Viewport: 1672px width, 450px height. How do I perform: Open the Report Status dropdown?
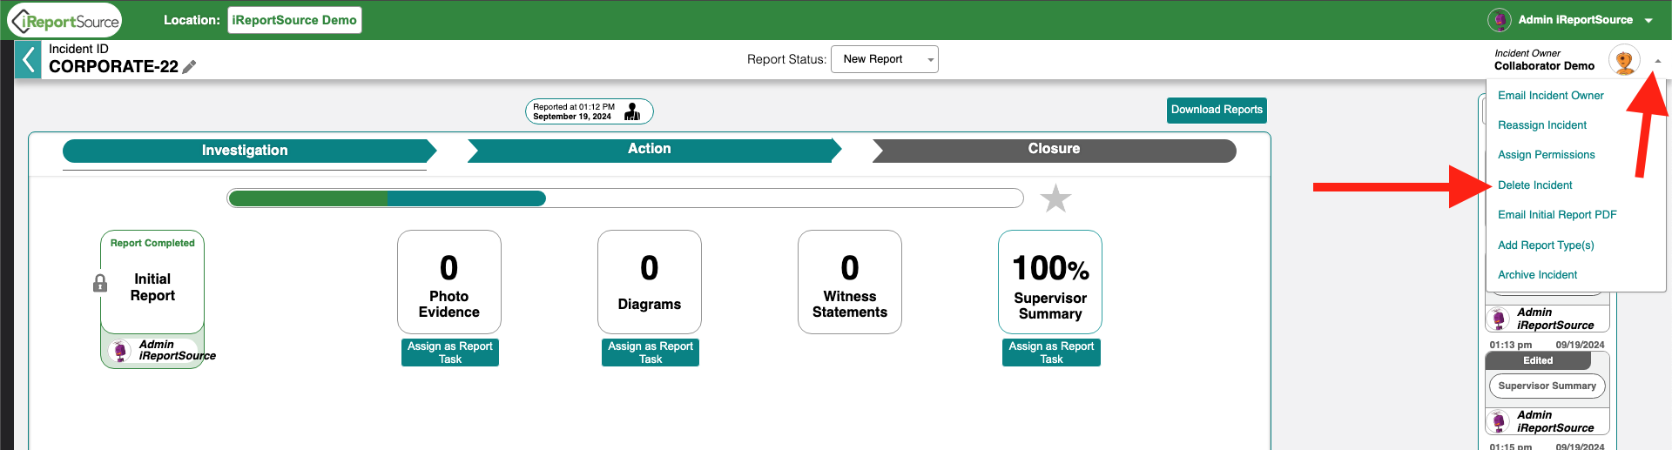(885, 59)
